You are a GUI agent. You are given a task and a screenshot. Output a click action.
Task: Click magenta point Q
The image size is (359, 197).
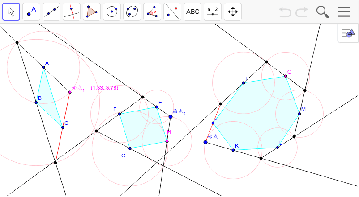tap(286, 76)
